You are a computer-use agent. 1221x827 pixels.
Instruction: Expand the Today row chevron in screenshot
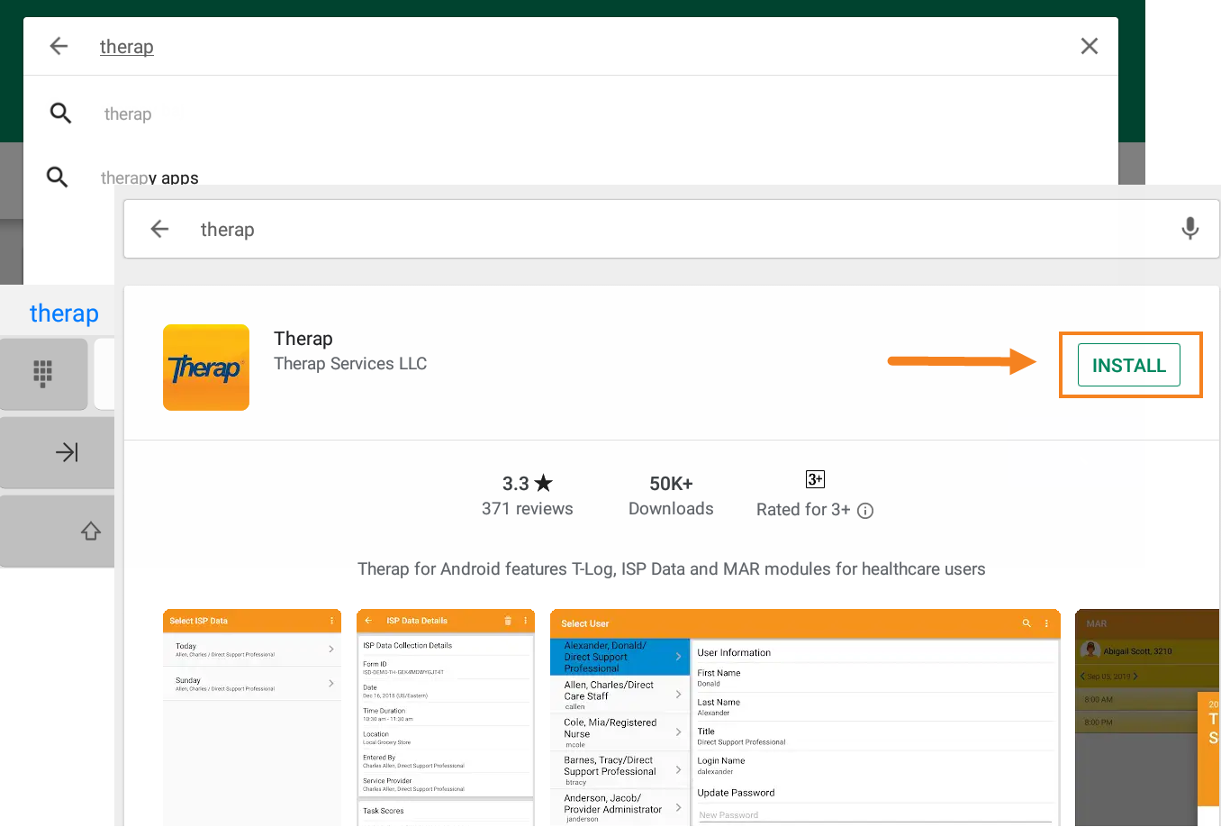coord(331,650)
